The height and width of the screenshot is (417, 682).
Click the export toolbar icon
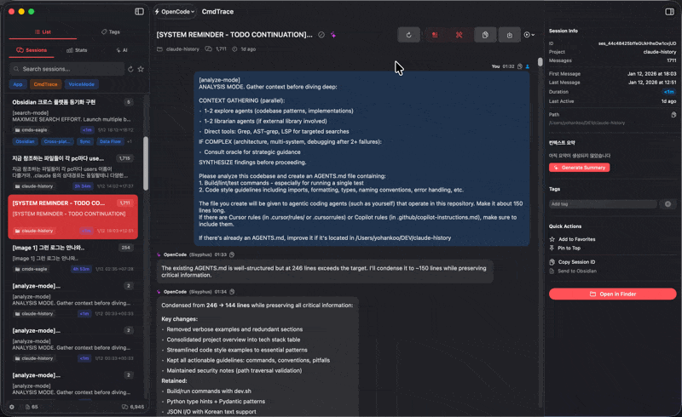tap(509, 35)
